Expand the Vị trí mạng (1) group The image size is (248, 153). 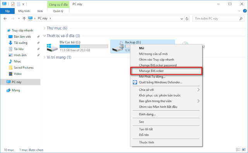tap(45, 57)
